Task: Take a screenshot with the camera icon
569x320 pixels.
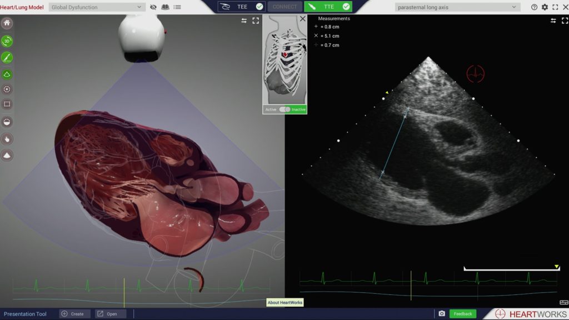Action: pyautogui.click(x=442, y=314)
